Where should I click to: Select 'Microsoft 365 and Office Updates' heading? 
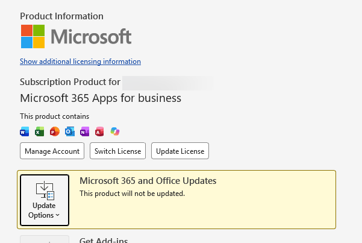click(148, 181)
